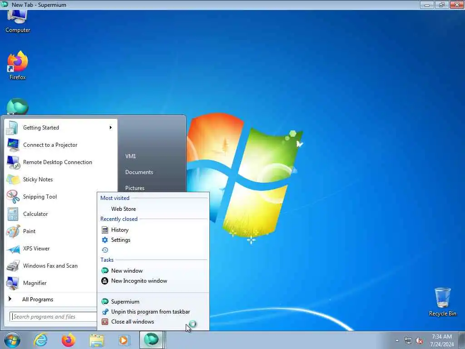Open the Computer desktop icon

18,21
